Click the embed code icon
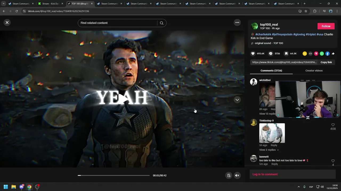Screen dimensions: 341x191 310,54
